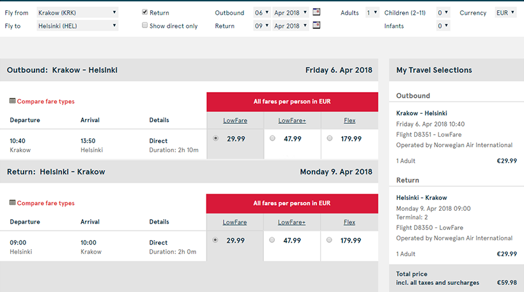524x292 pixels.
Task: Select outbound Flex 179.99 radio button
Action: pos(330,138)
